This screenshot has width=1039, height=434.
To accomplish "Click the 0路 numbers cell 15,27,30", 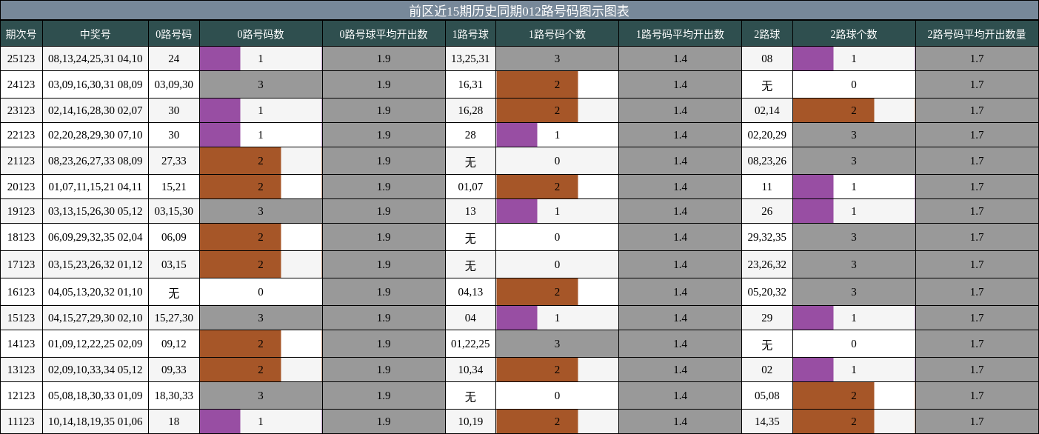I will pyautogui.click(x=174, y=318).
